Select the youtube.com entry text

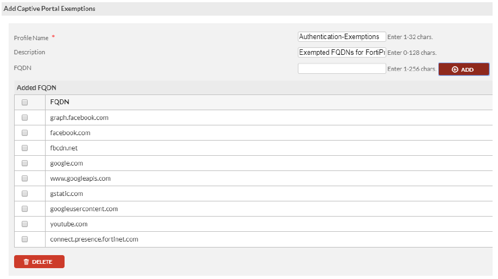pyautogui.click(x=69, y=224)
